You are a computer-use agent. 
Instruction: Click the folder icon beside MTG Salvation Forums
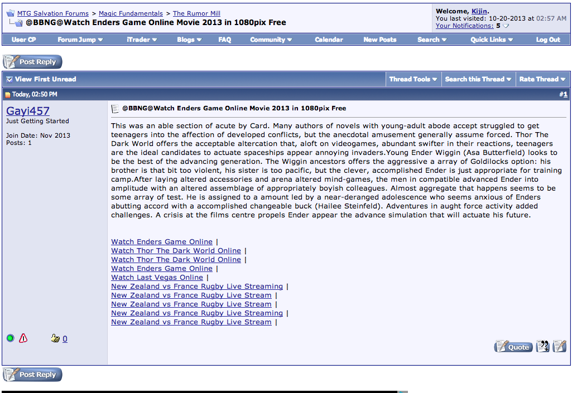(x=10, y=13)
